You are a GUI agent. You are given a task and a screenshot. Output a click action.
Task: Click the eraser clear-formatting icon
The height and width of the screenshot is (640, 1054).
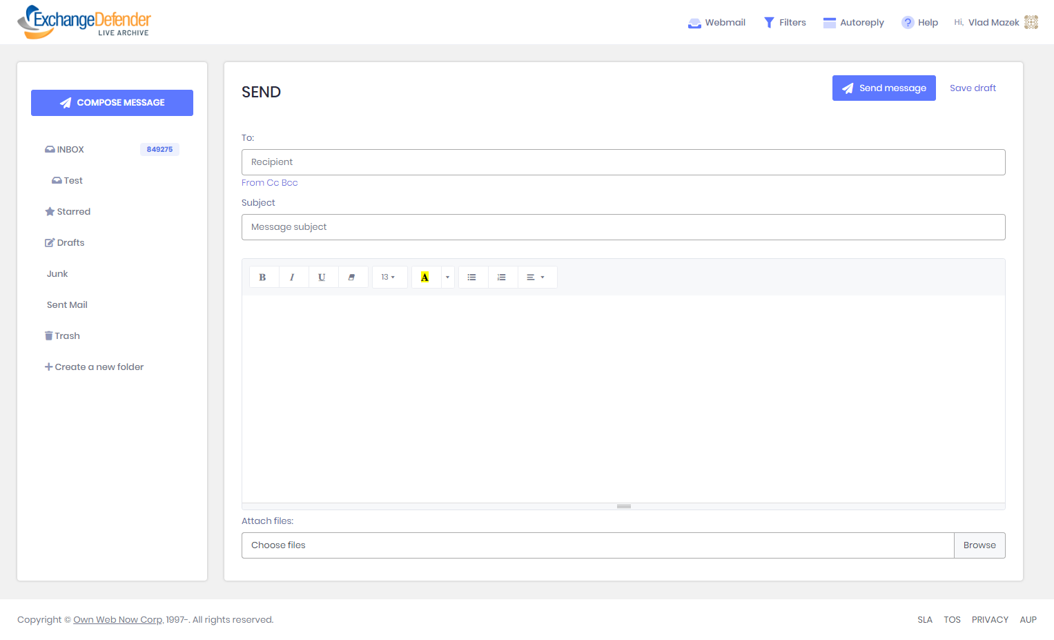coord(352,277)
